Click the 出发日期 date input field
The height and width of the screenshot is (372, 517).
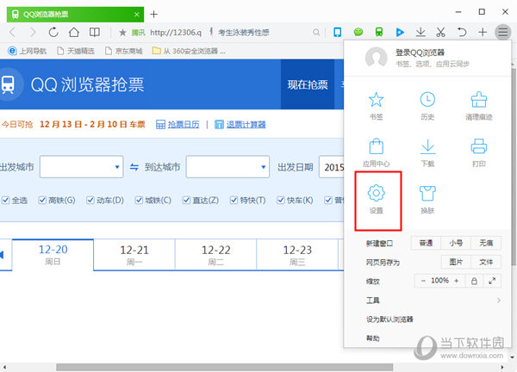(332, 167)
